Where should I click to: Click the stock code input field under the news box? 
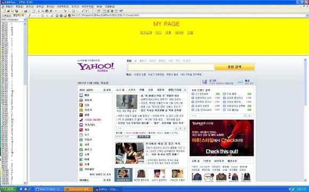click(x=126, y=137)
